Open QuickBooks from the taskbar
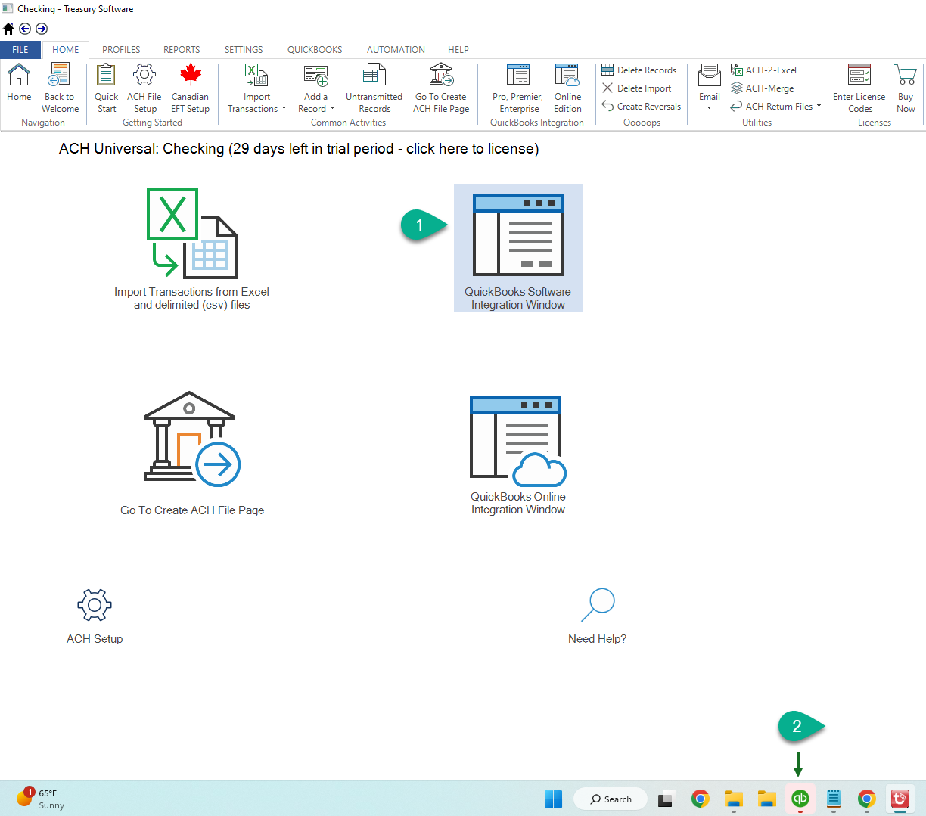This screenshot has width=926, height=816. click(x=800, y=799)
